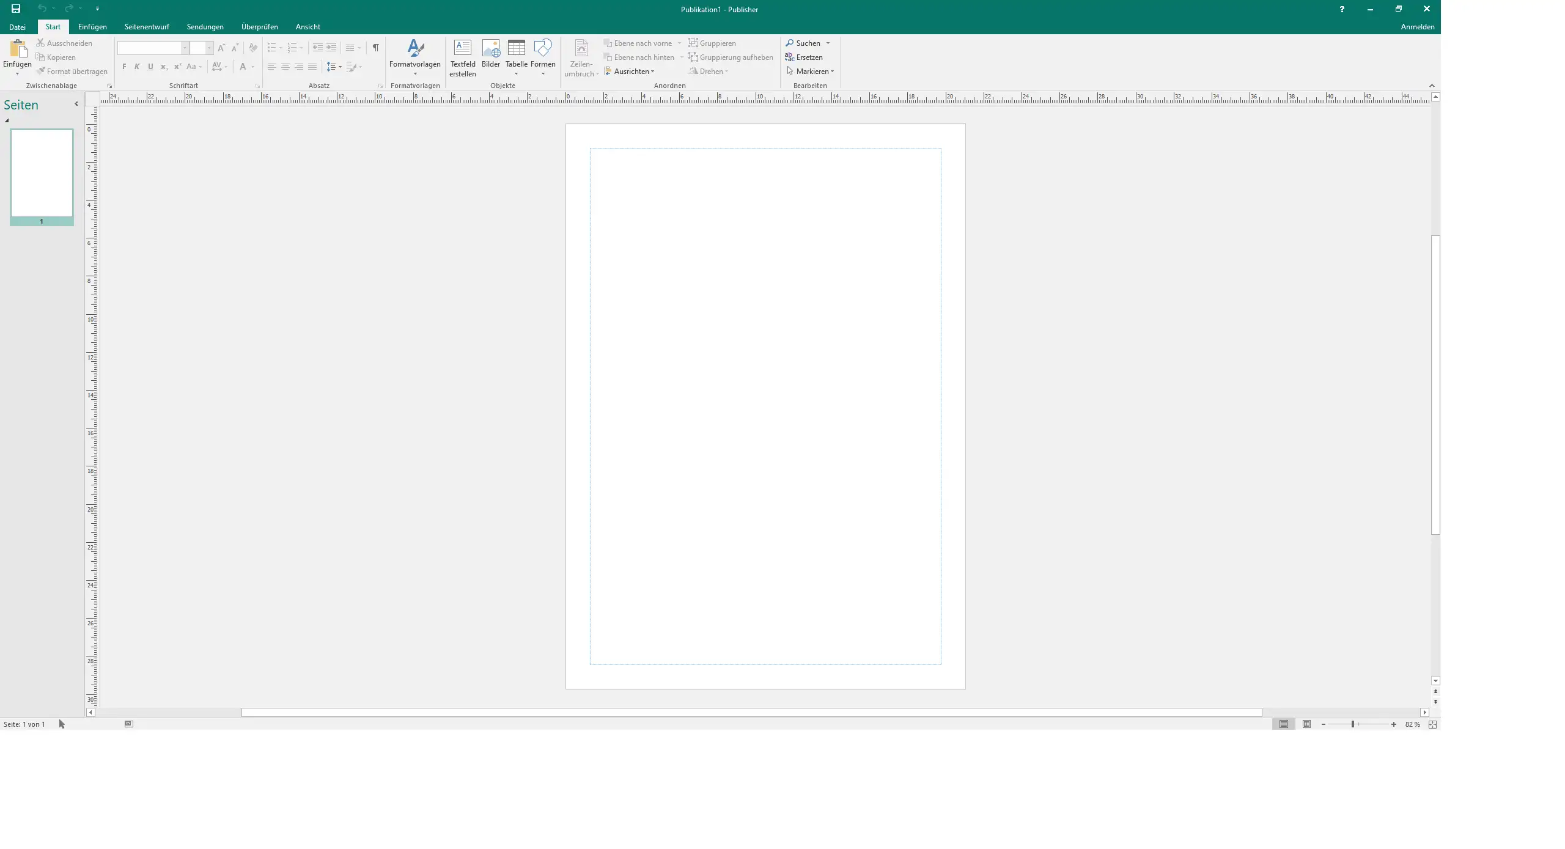
Task: Switch to two-page spread view
Action: [x=1306, y=724]
